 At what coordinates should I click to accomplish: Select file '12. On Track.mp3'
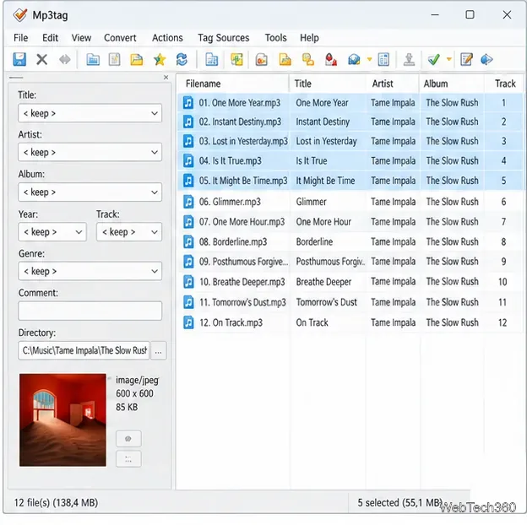tap(231, 322)
